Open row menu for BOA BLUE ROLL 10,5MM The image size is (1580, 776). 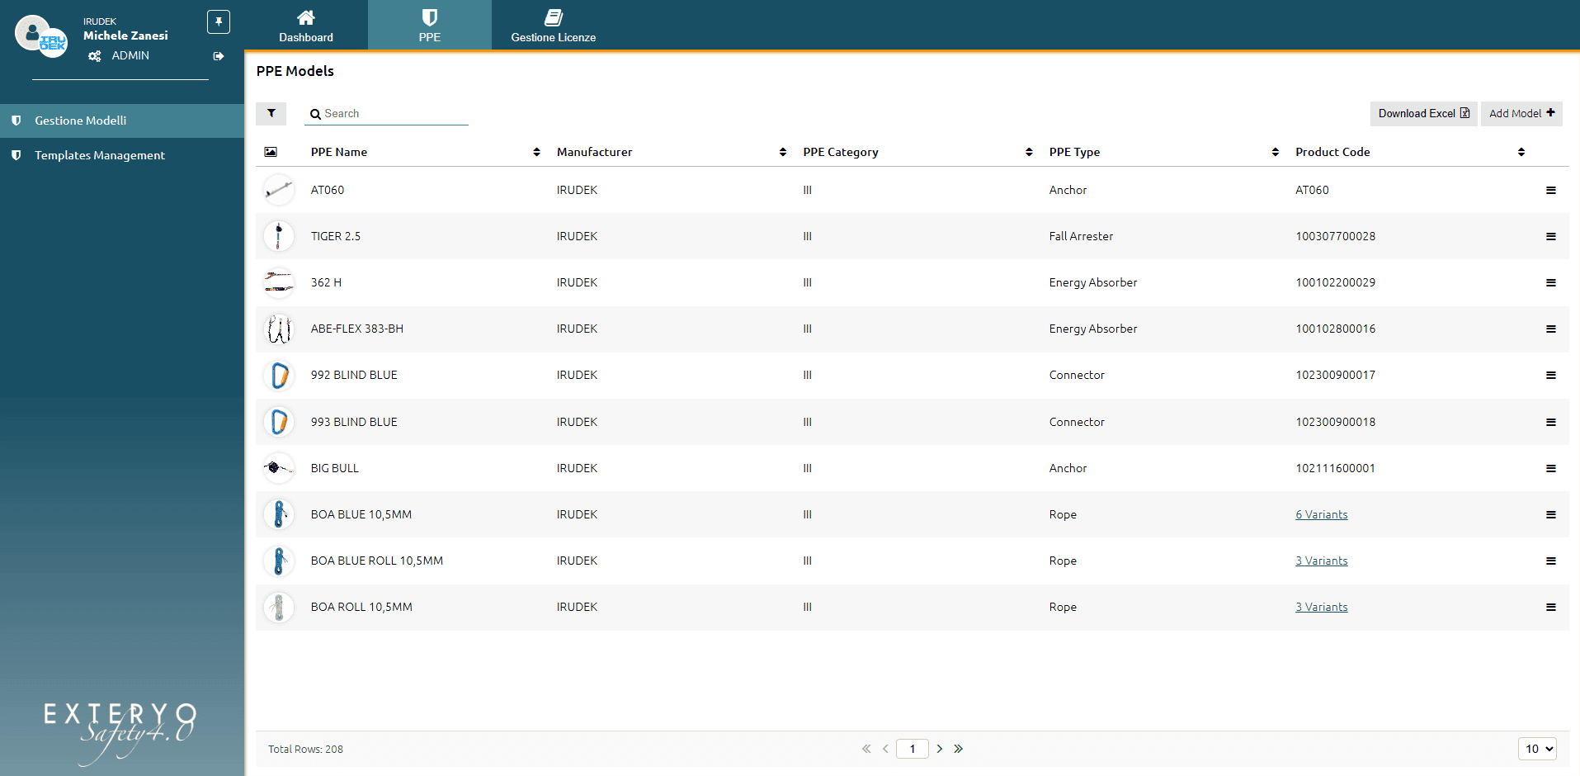click(x=1551, y=561)
